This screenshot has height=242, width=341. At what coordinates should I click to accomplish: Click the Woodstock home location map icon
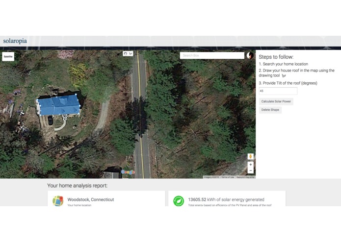pos(58,201)
